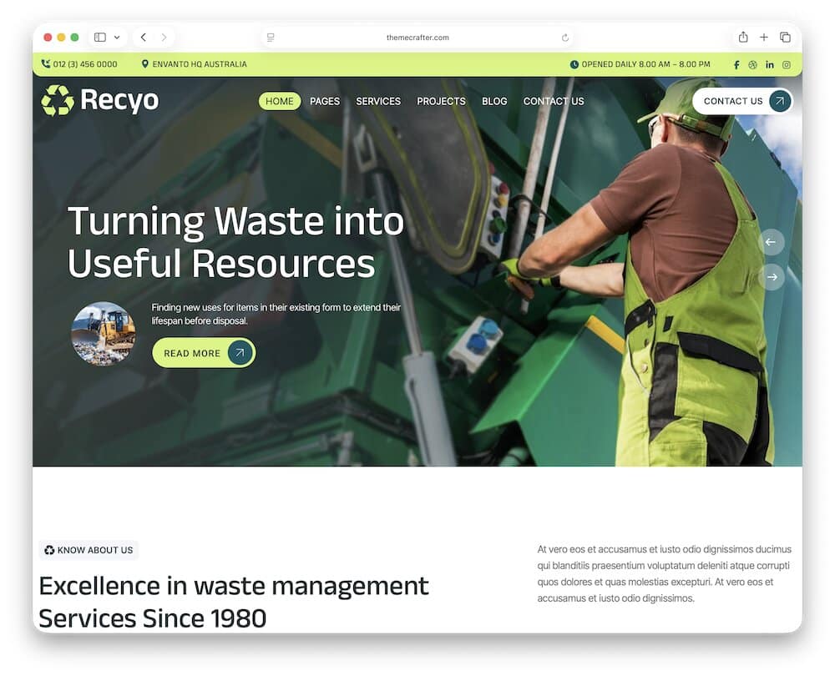Click the recycle icon in KNOW ABOUT US badge
835x676 pixels.
point(49,550)
